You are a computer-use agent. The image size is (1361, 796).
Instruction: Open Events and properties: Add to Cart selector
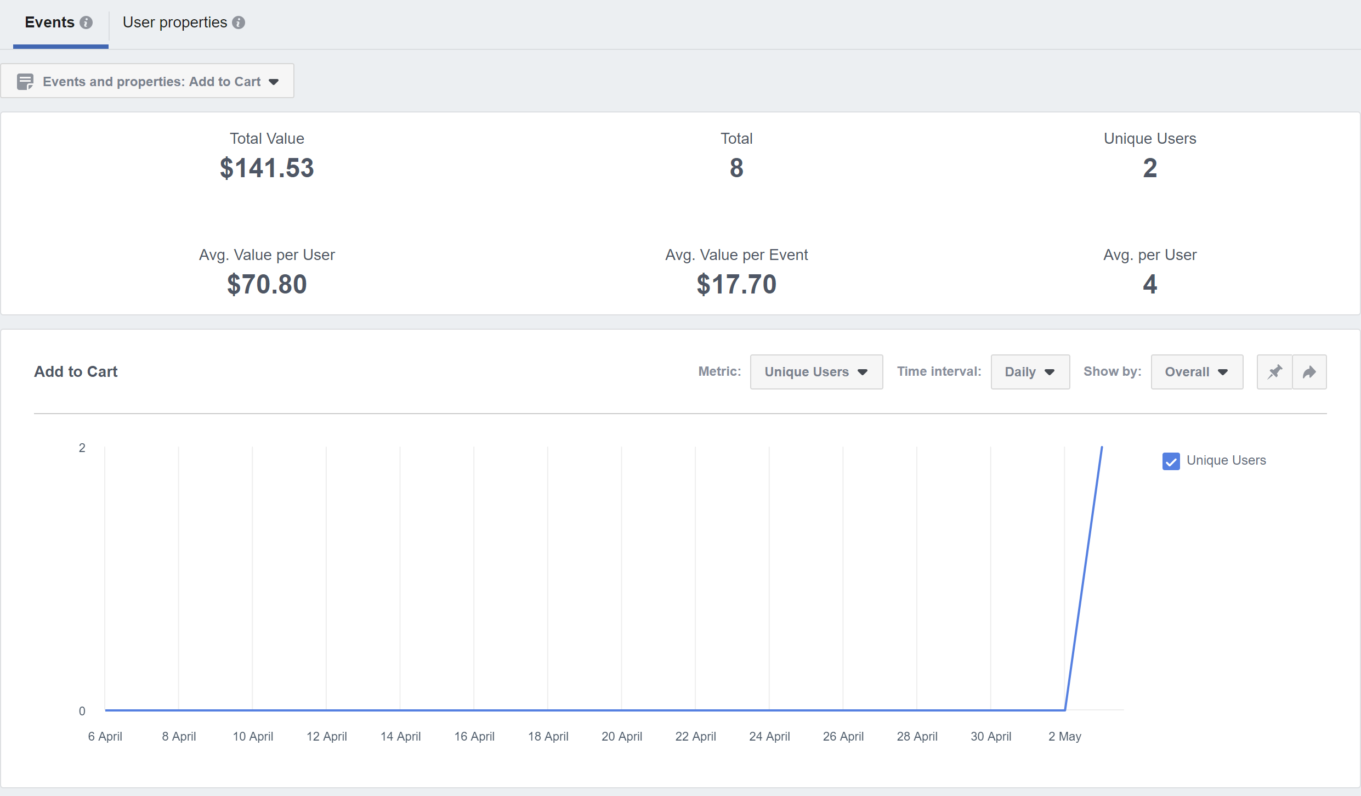point(148,82)
